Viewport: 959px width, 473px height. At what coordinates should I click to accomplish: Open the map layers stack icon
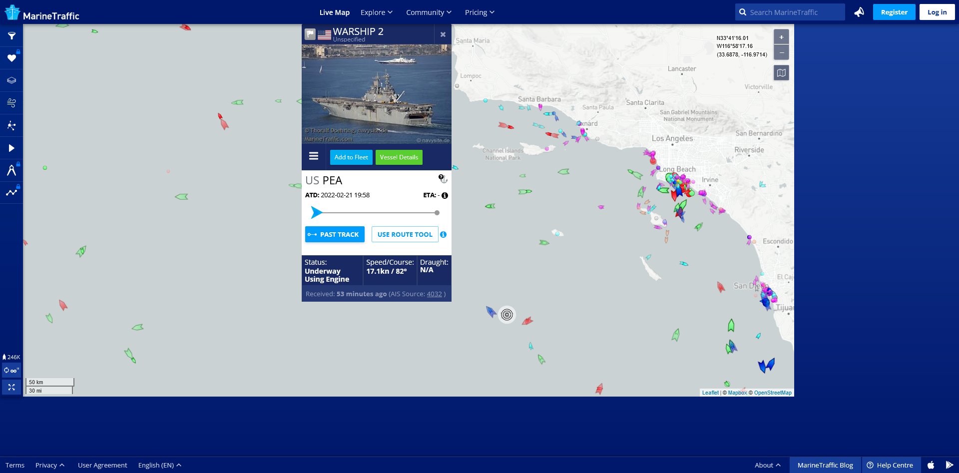tap(11, 80)
